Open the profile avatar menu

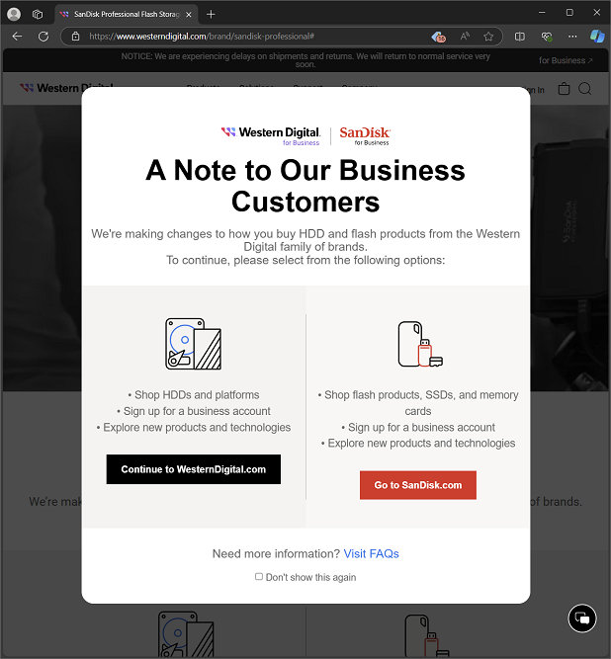click(x=14, y=14)
